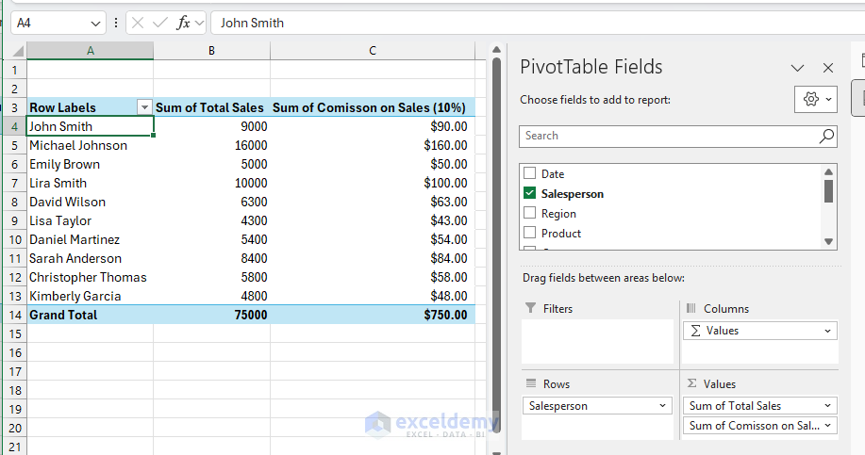Click the formula bar Enter checkmark icon

pos(160,23)
